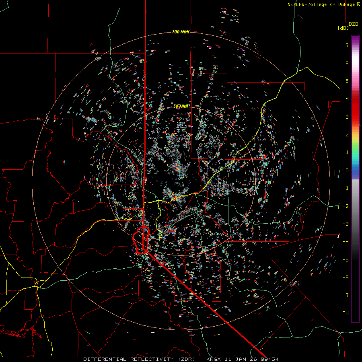362x362 pixels.
Task: Click the -1 value on the color scale
Action: (x=346, y=188)
